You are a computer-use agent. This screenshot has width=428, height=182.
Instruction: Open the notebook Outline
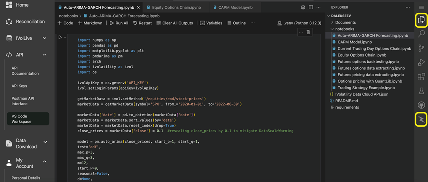click(x=236, y=23)
